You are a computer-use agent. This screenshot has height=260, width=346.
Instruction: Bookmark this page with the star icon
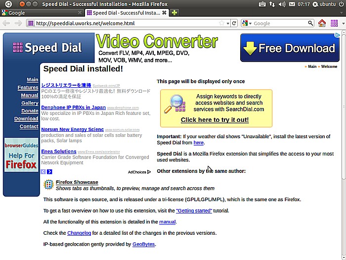pyautogui.click(x=221, y=23)
